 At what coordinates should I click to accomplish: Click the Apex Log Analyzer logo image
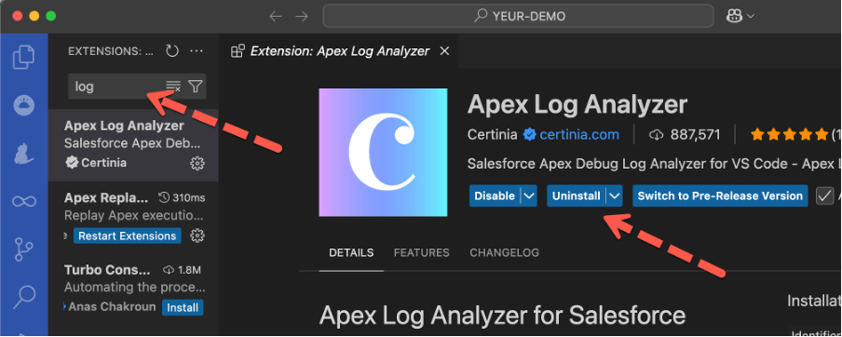click(x=383, y=153)
